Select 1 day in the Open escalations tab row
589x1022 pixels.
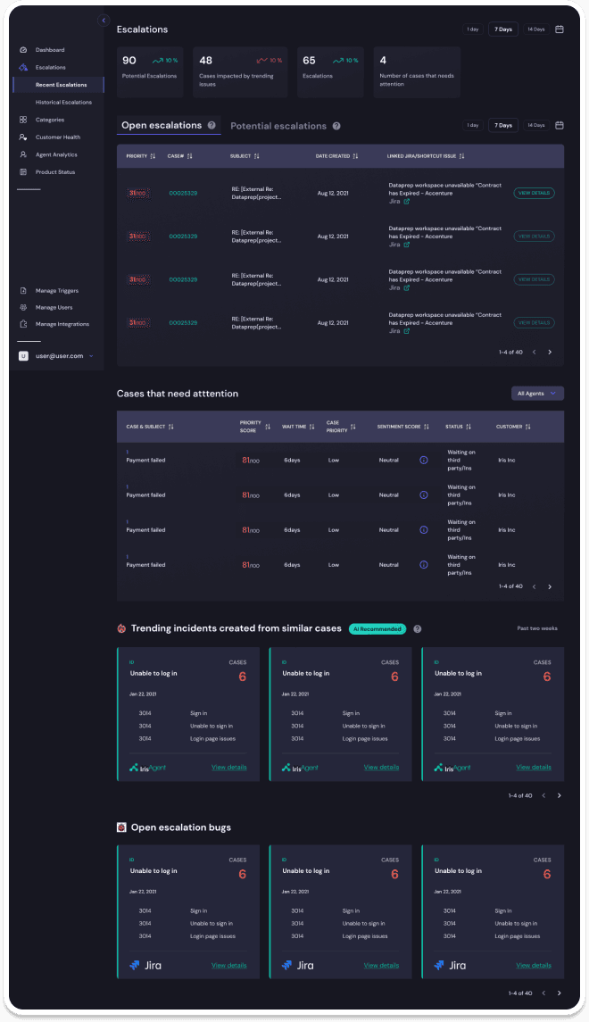(473, 125)
